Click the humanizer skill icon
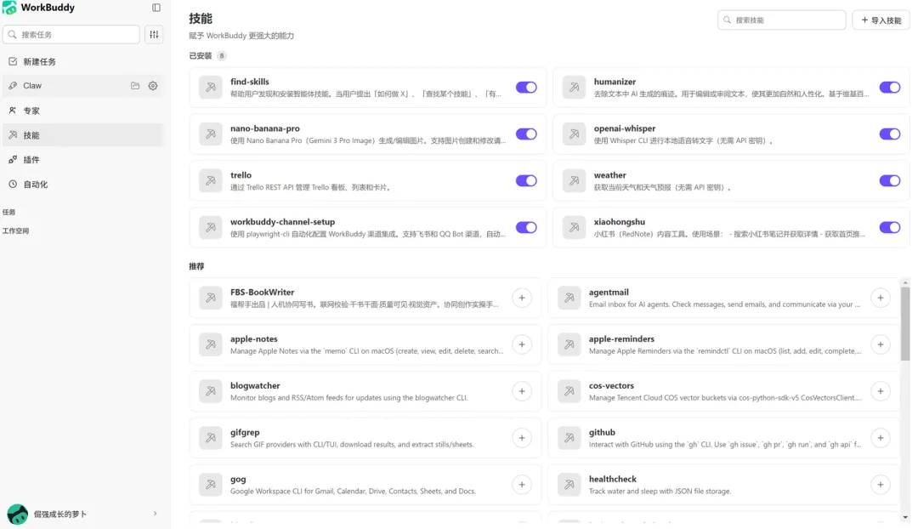The image size is (918, 529). [x=574, y=88]
